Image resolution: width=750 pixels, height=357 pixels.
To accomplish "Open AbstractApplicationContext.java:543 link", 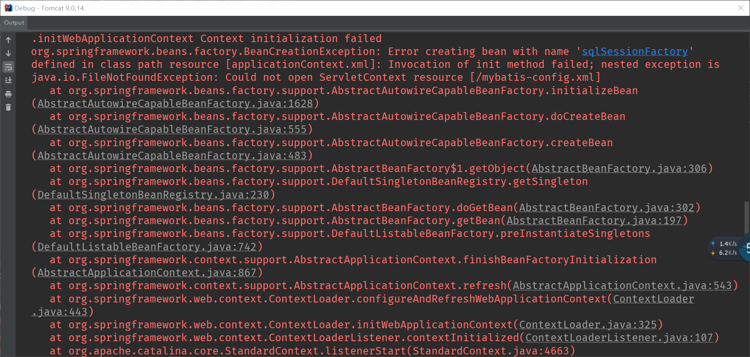I will point(622,286).
